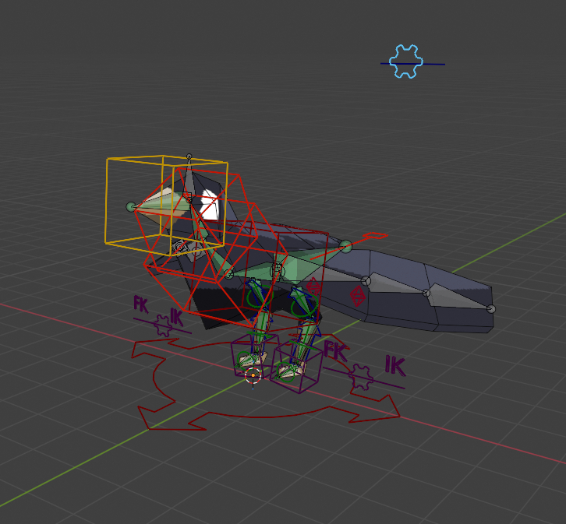The image size is (566, 524).
Task: Select the green joint sphere on the back
Action: (x=345, y=246)
